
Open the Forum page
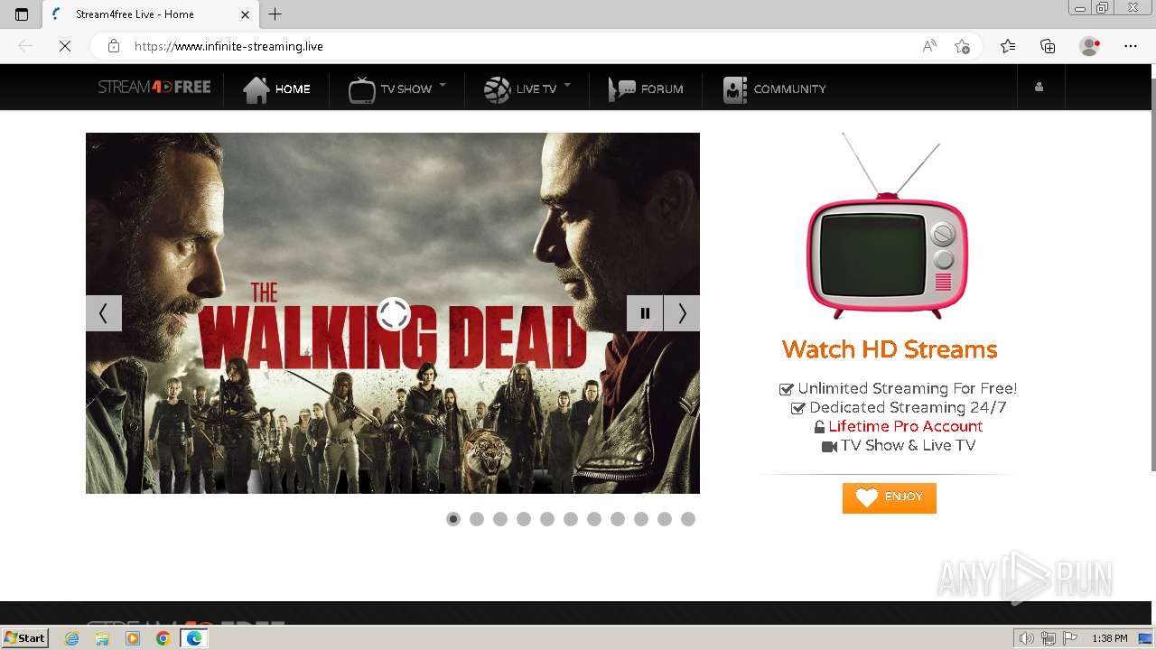click(x=646, y=89)
